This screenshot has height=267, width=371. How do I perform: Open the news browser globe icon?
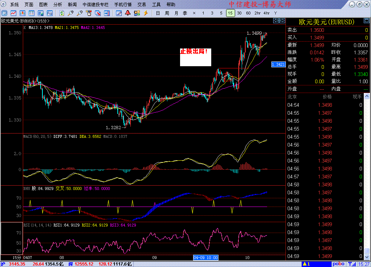tap(41, 13)
